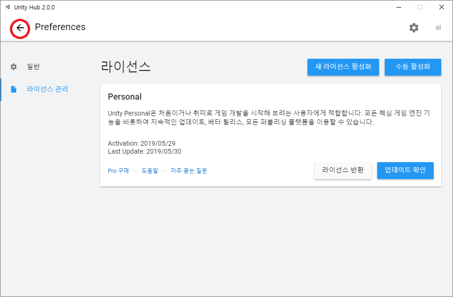Screen dimensions: 453x297
Task: Open the 일반 preferences tab
Action: [33, 67]
